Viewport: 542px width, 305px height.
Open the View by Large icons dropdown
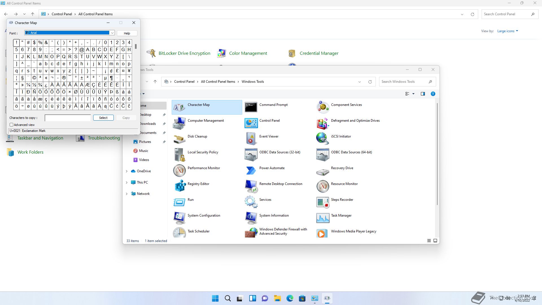point(508,31)
